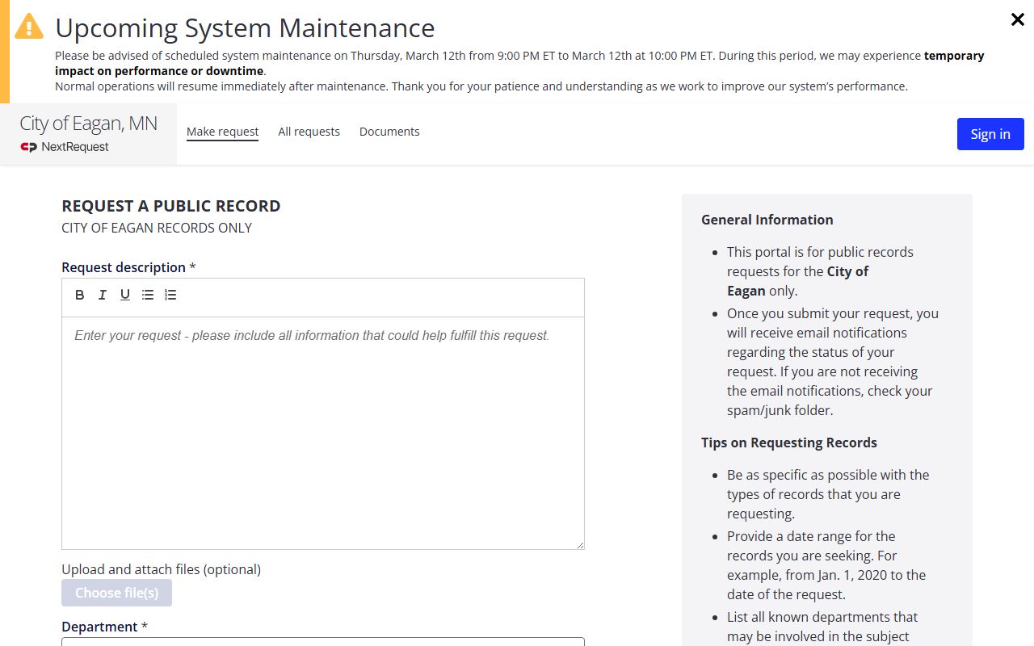The width and height of the screenshot is (1034, 646).
Task: Toggle bold formatting in request editor
Action: coord(80,295)
